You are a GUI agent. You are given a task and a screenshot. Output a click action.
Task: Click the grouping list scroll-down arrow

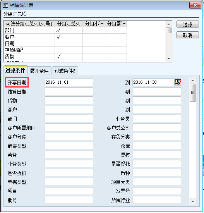pos(169,59)
